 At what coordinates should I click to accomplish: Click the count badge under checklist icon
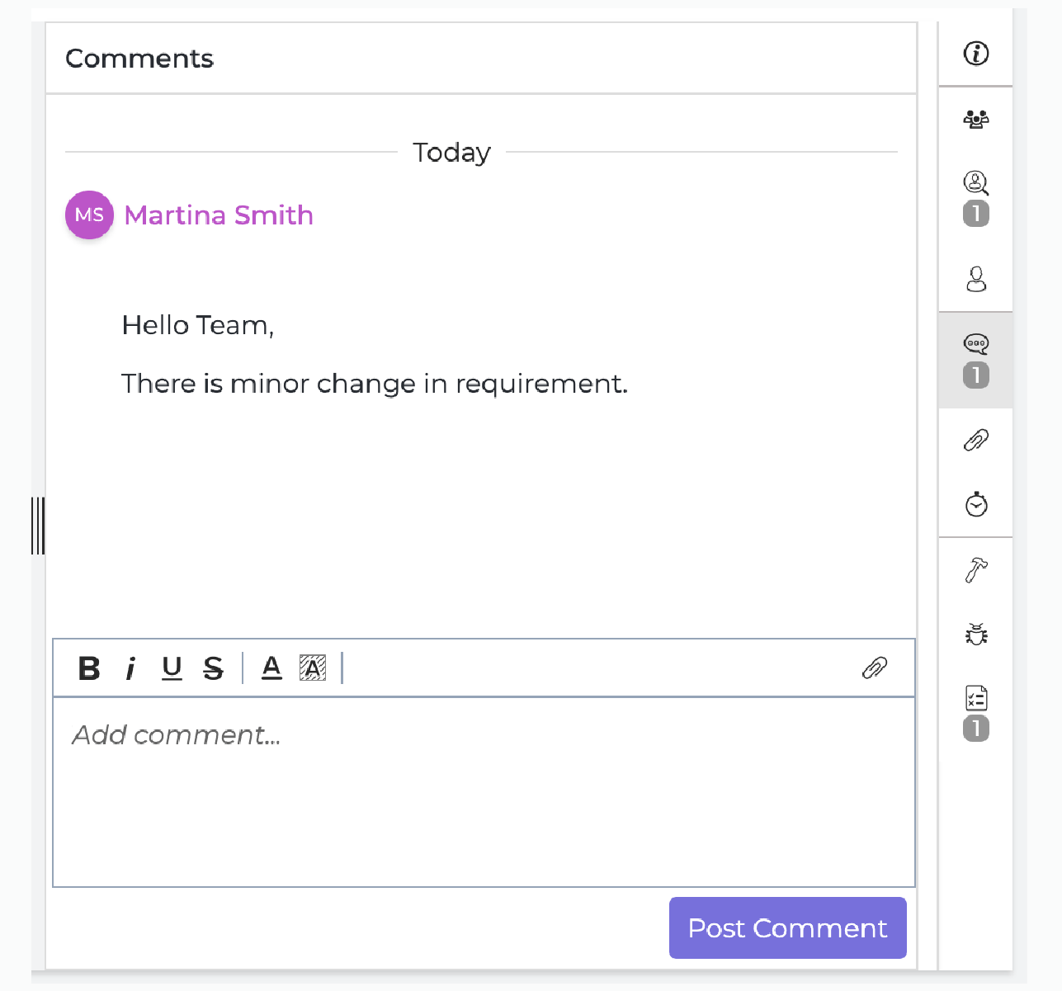(976, 729)
